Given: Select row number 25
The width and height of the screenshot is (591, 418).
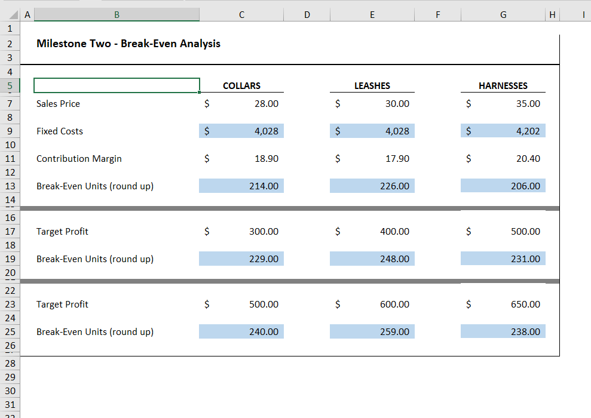Looking at the screenshot, I should click(10, 331).
